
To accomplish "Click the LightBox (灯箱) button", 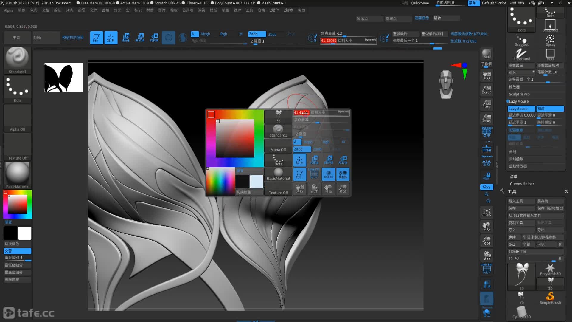I will pyautogui.click(x=46, y=38).
